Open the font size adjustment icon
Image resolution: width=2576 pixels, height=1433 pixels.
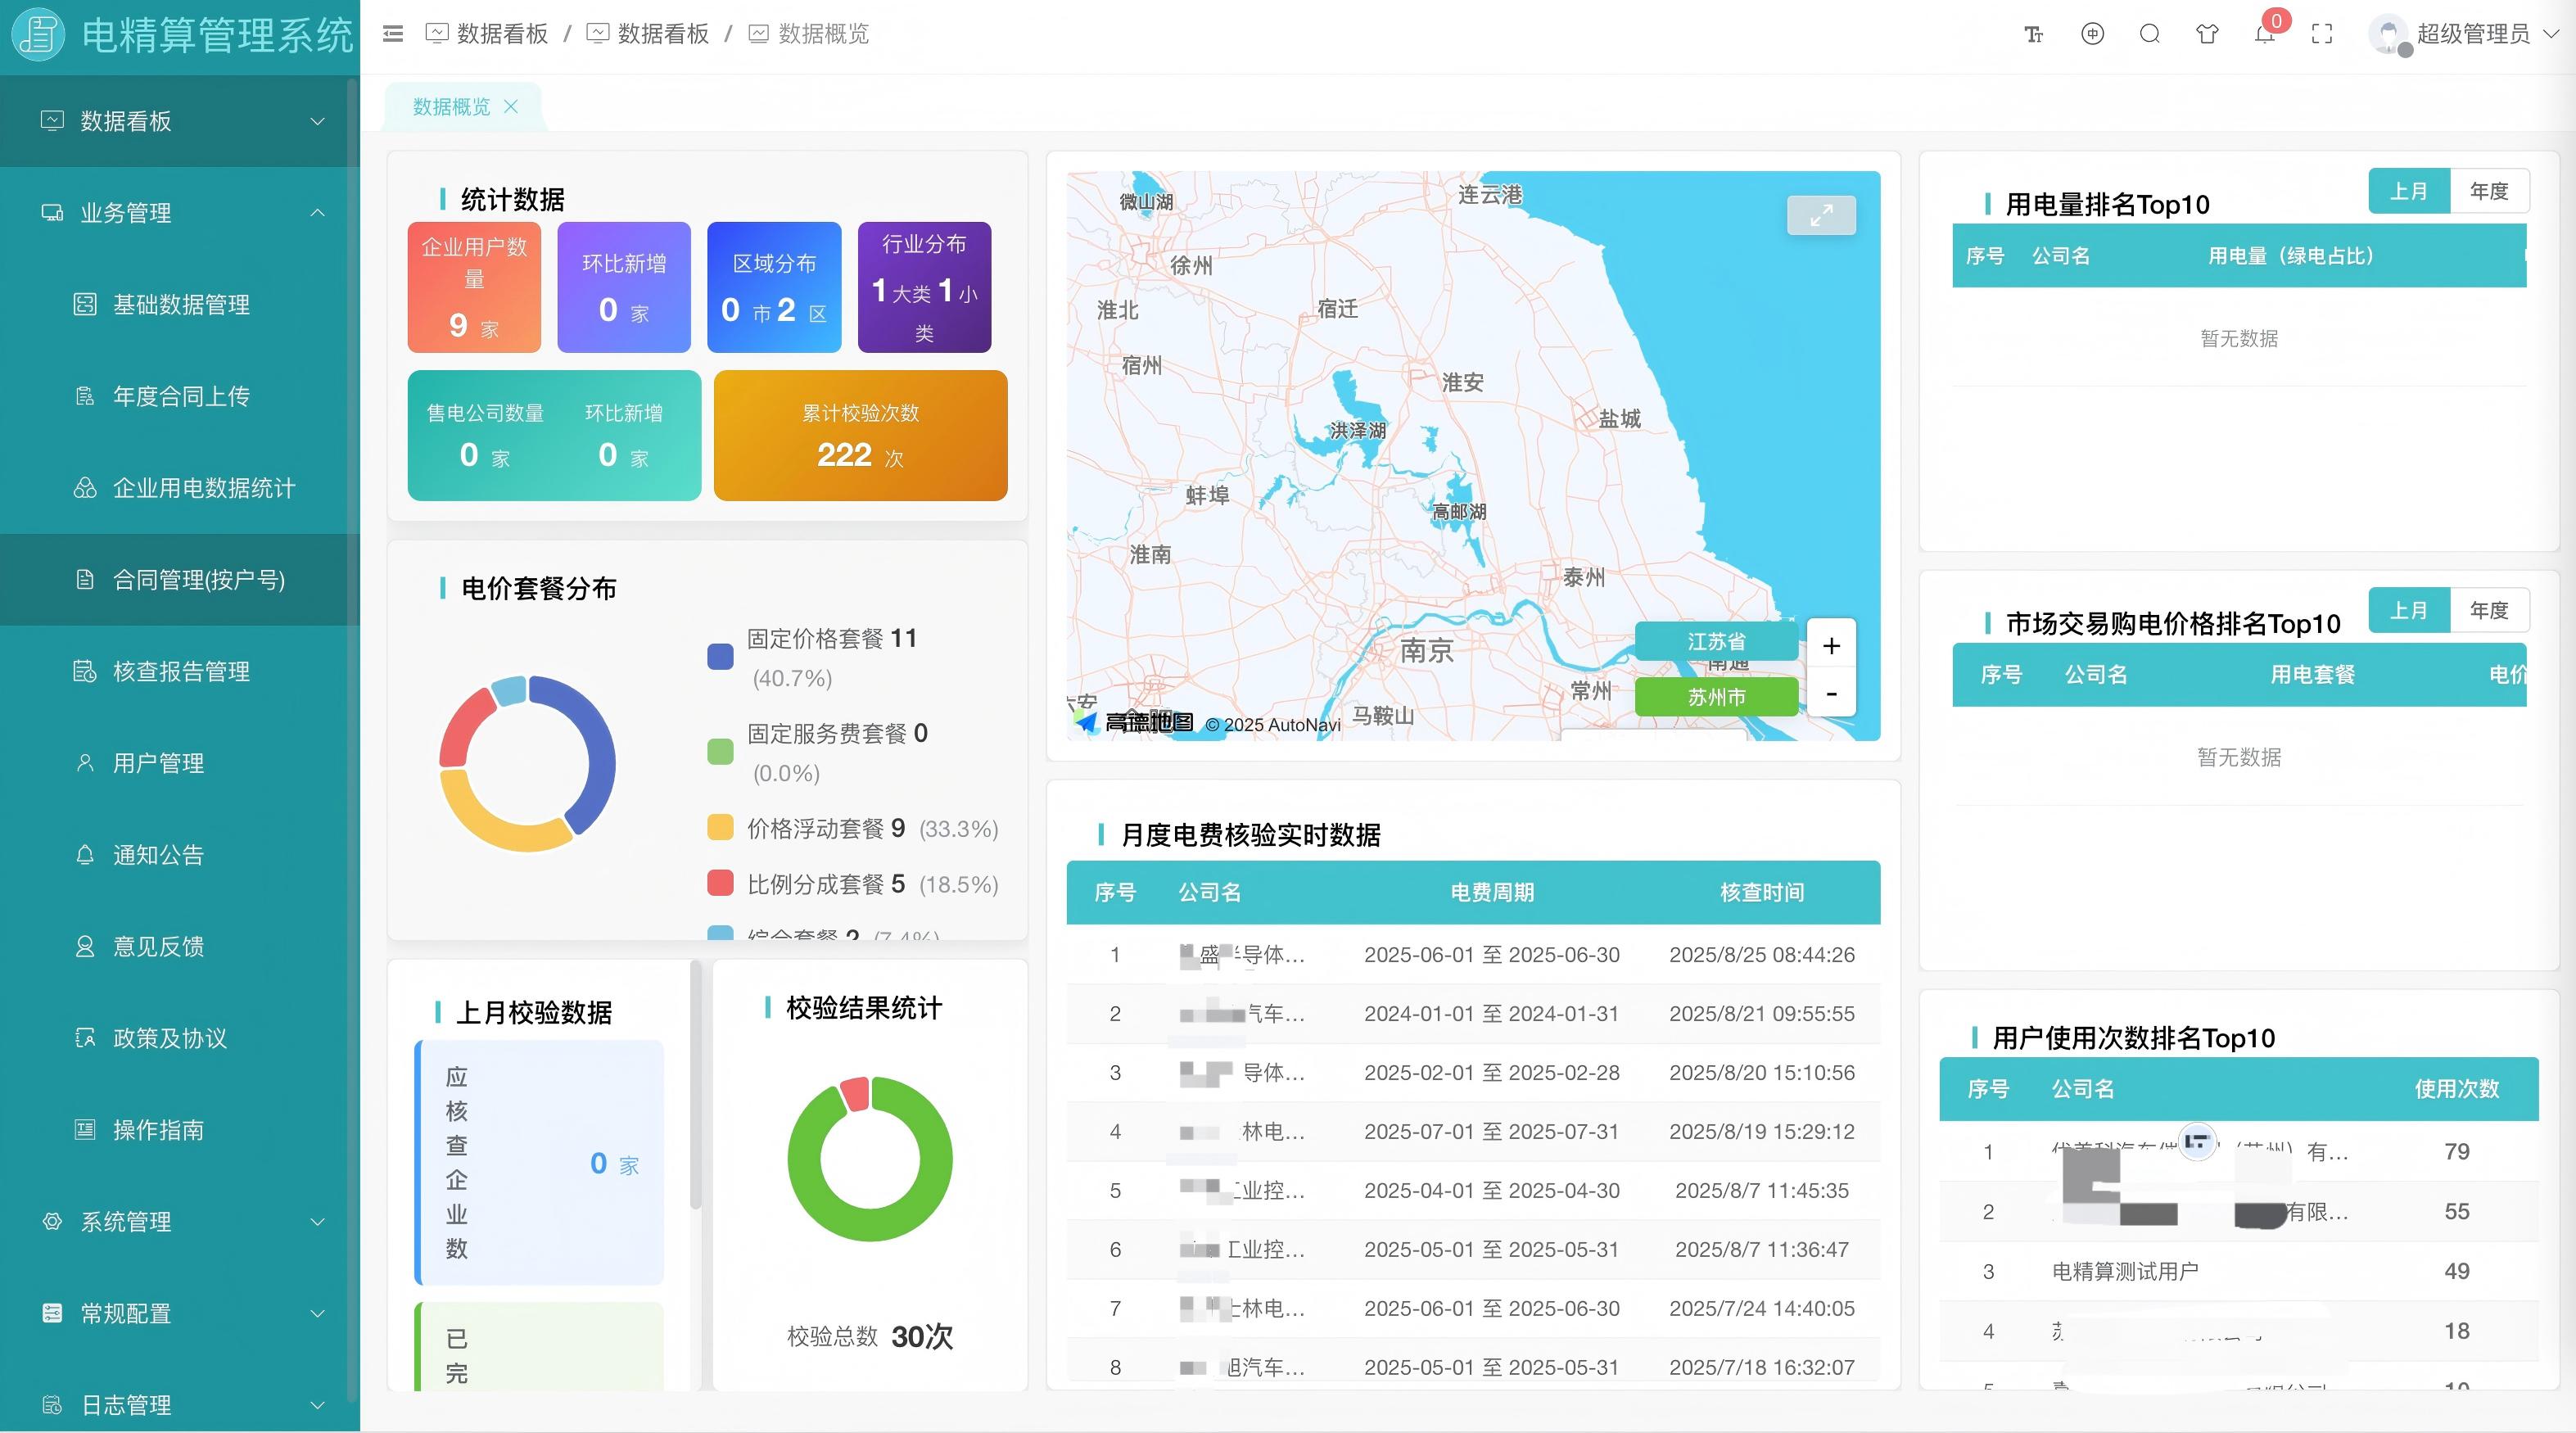(2033, 35)
